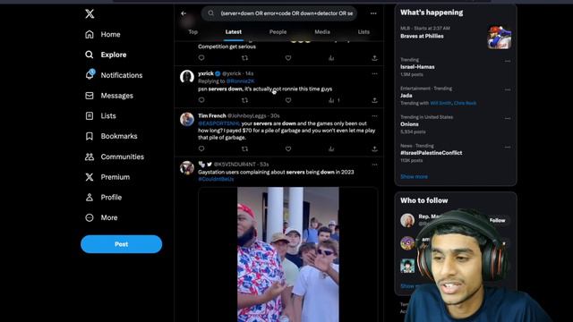The image size is (573, 322).
Task: Switch to the People tab
Action: pyautogui.click(x=278, y=32)
